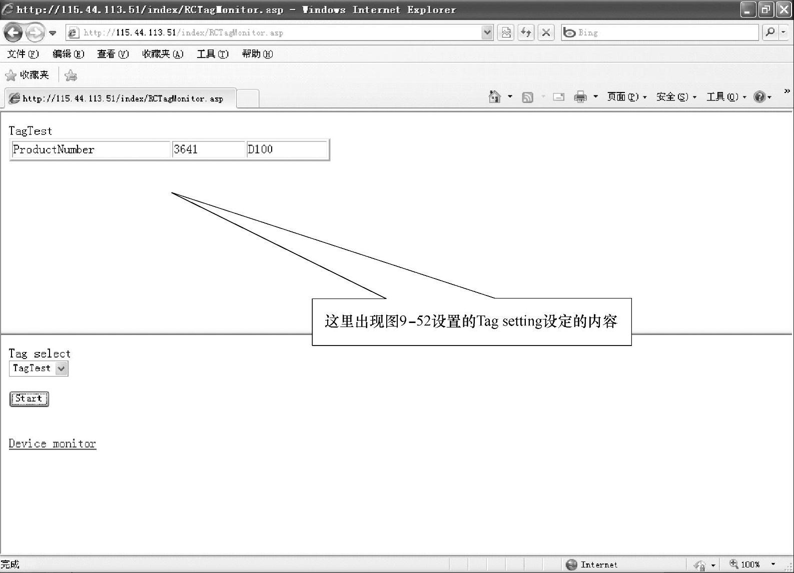
Task: Open the 工具(T) menu in menu bar
Action: (x=213, y=54)
